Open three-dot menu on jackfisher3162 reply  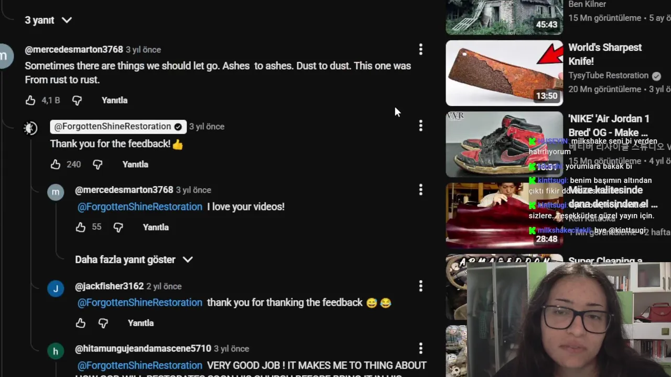[x=420, y=286]
